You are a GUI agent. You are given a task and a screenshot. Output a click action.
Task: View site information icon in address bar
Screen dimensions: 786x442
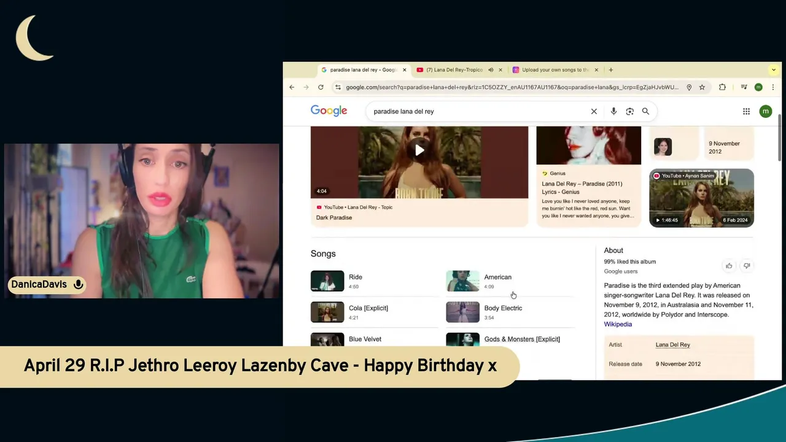point(338,87)
